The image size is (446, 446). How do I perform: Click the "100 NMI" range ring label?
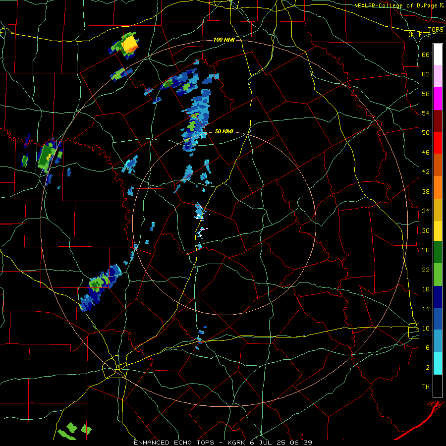[224, 40]
